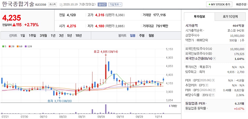Screen dimensions: 248x119
Task: Click the current price 4,235
Action: click(12, 18)
